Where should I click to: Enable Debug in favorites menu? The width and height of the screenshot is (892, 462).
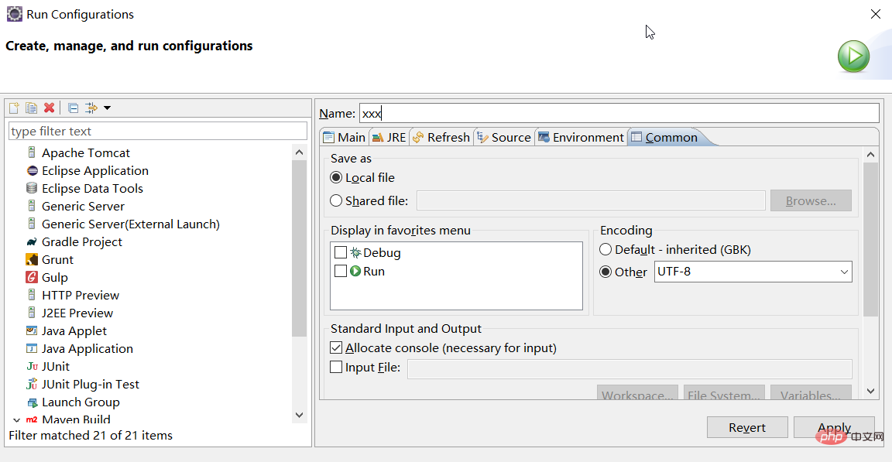click(341, 252)
